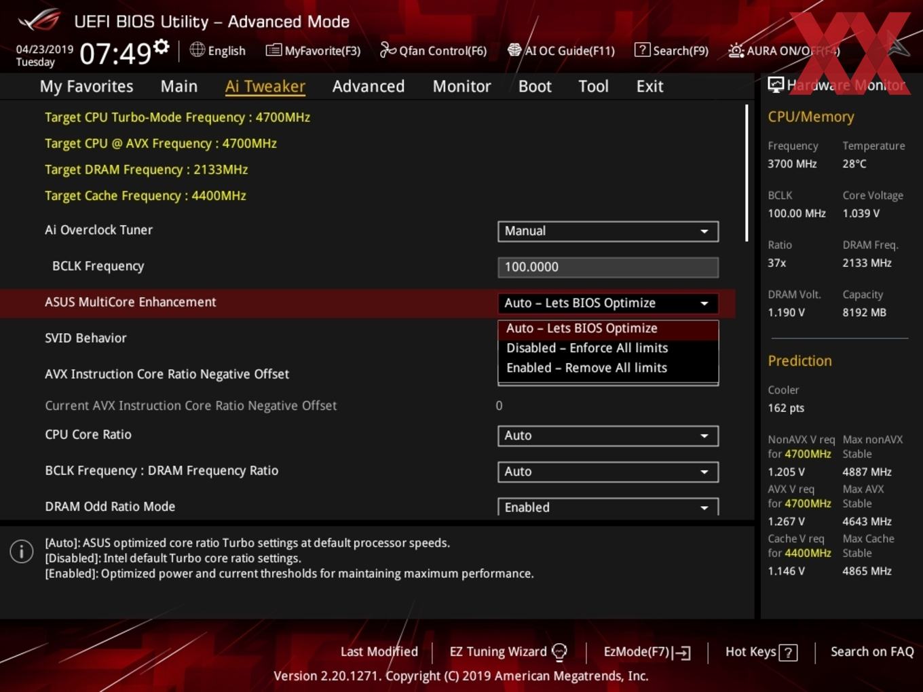923x692 pixels.
Task: Open the Search on FAQ link
Action: (872, 652)
